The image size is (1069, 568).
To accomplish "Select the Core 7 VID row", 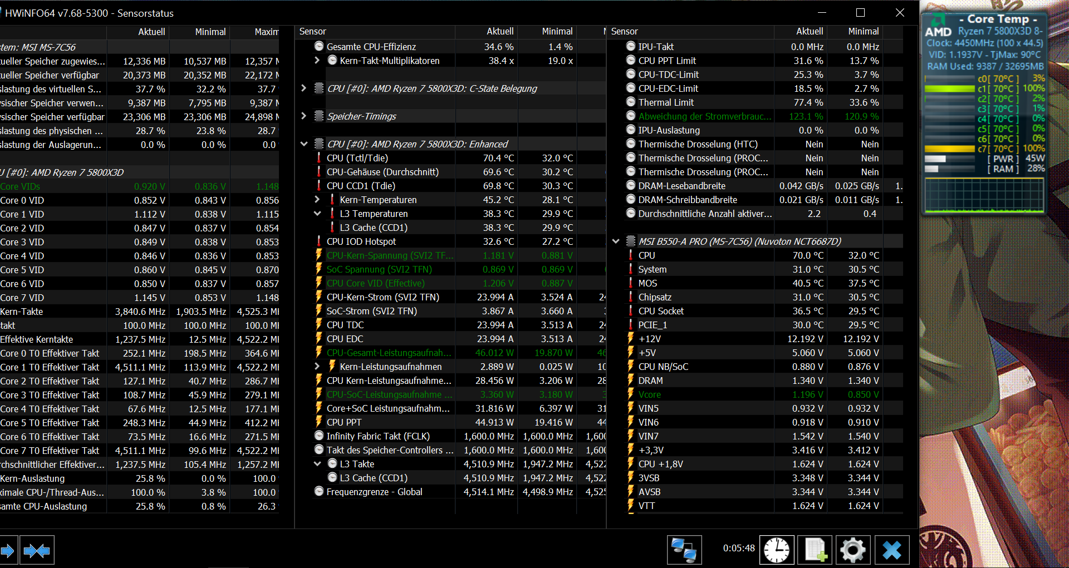I will point(139,298).
